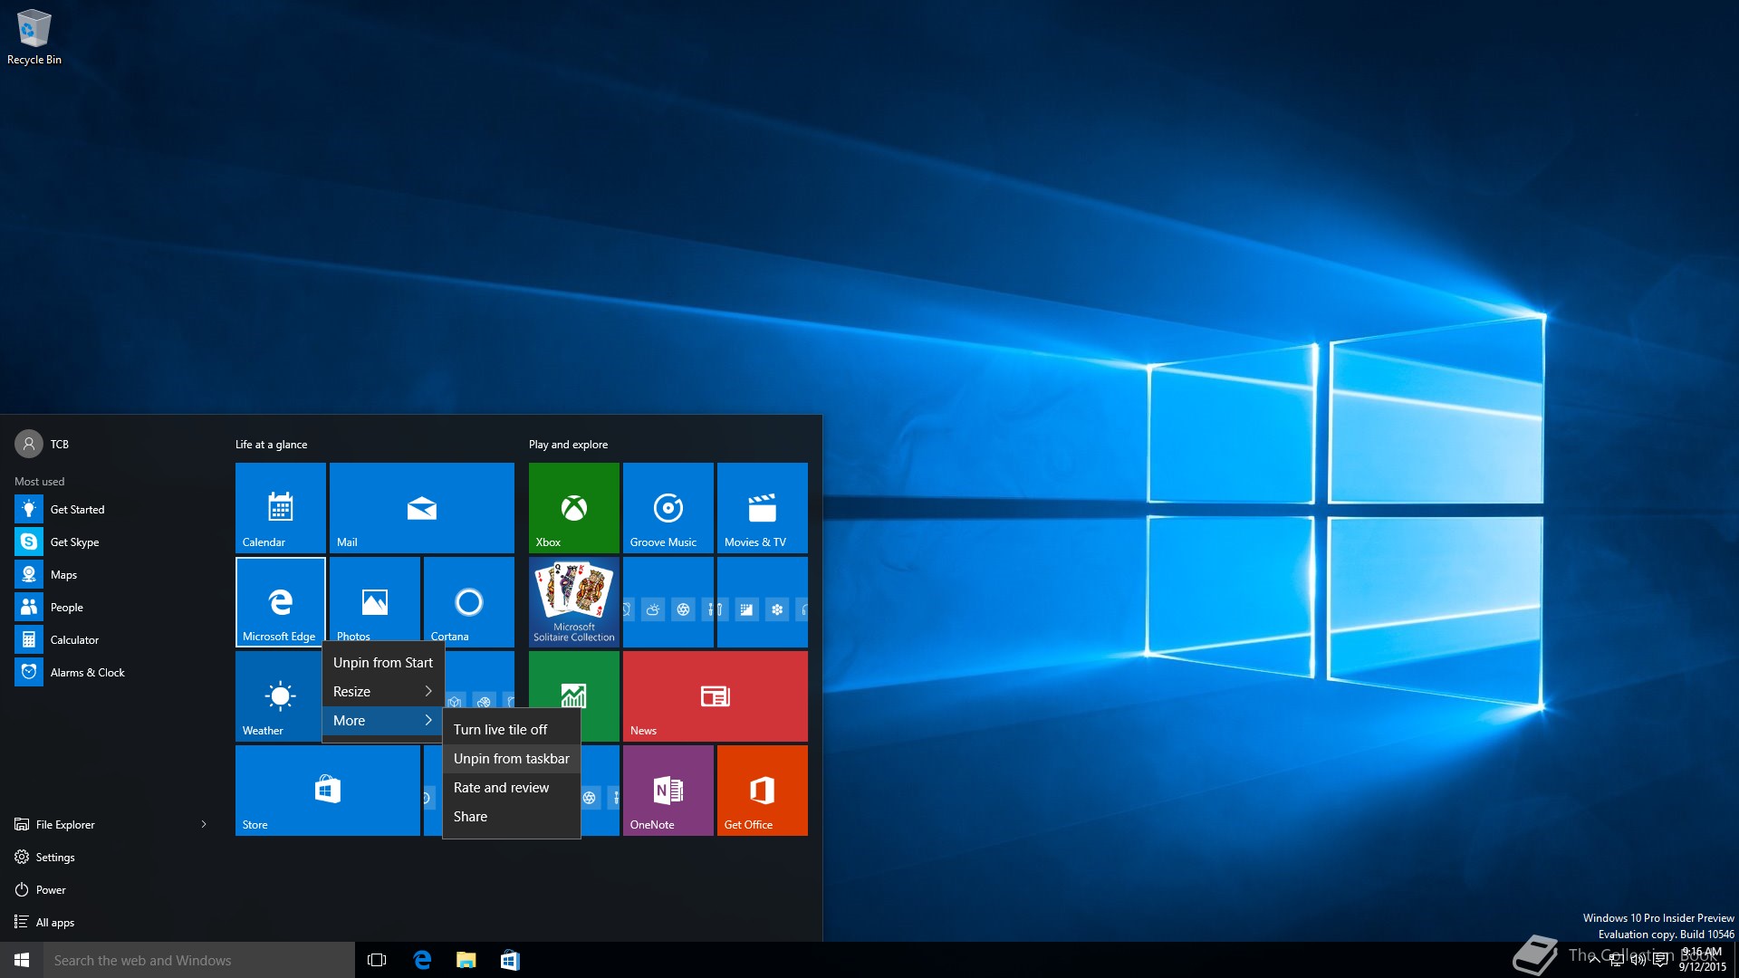This screenshot has height=978, width=1739.
Task: Choose Rate and review
Action: (512, 788)
